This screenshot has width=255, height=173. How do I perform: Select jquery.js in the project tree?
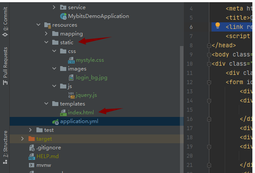pyautogui.click(x=86, y=95)
